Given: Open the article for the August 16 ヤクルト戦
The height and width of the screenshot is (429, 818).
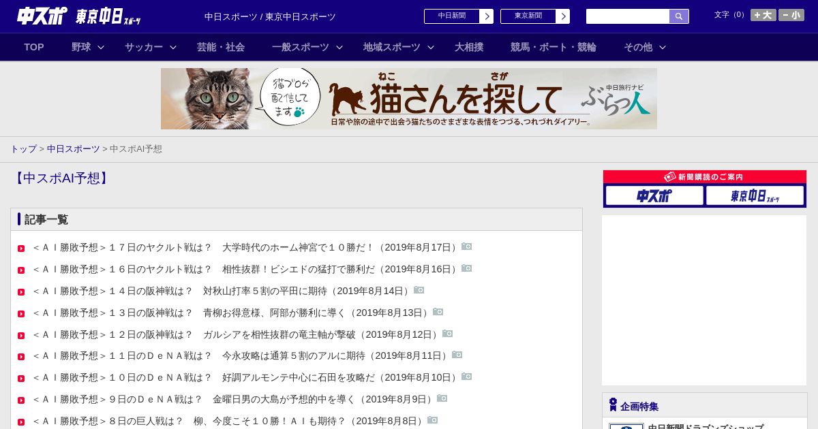Looking at the screenshot, I should coord(246,269).
